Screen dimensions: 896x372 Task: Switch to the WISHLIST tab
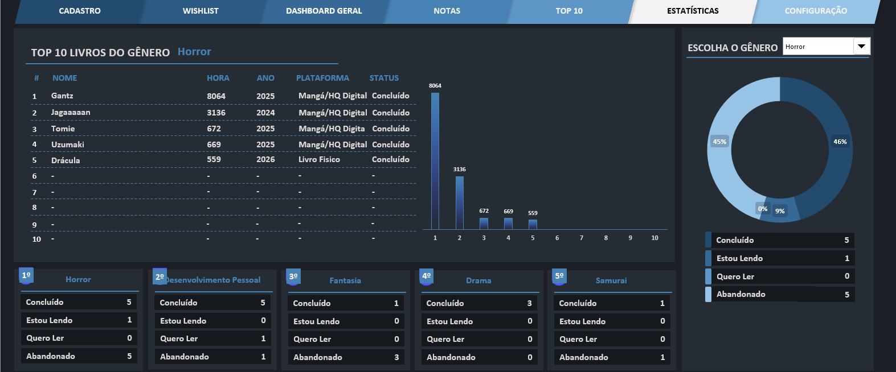(x=201, y=11)
